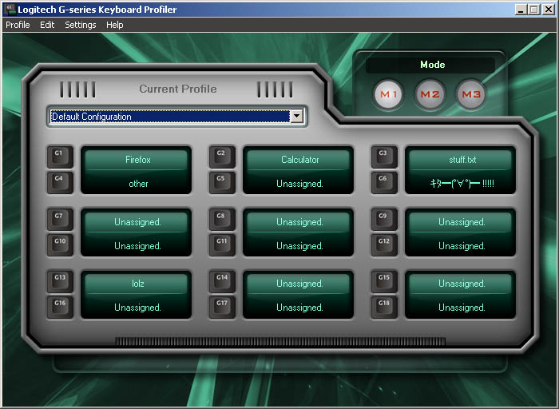559x409 pixels.
Task: Open the Help menu
Action: 115,25
